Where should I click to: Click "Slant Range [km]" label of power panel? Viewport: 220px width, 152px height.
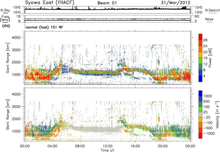click(8, 58)
